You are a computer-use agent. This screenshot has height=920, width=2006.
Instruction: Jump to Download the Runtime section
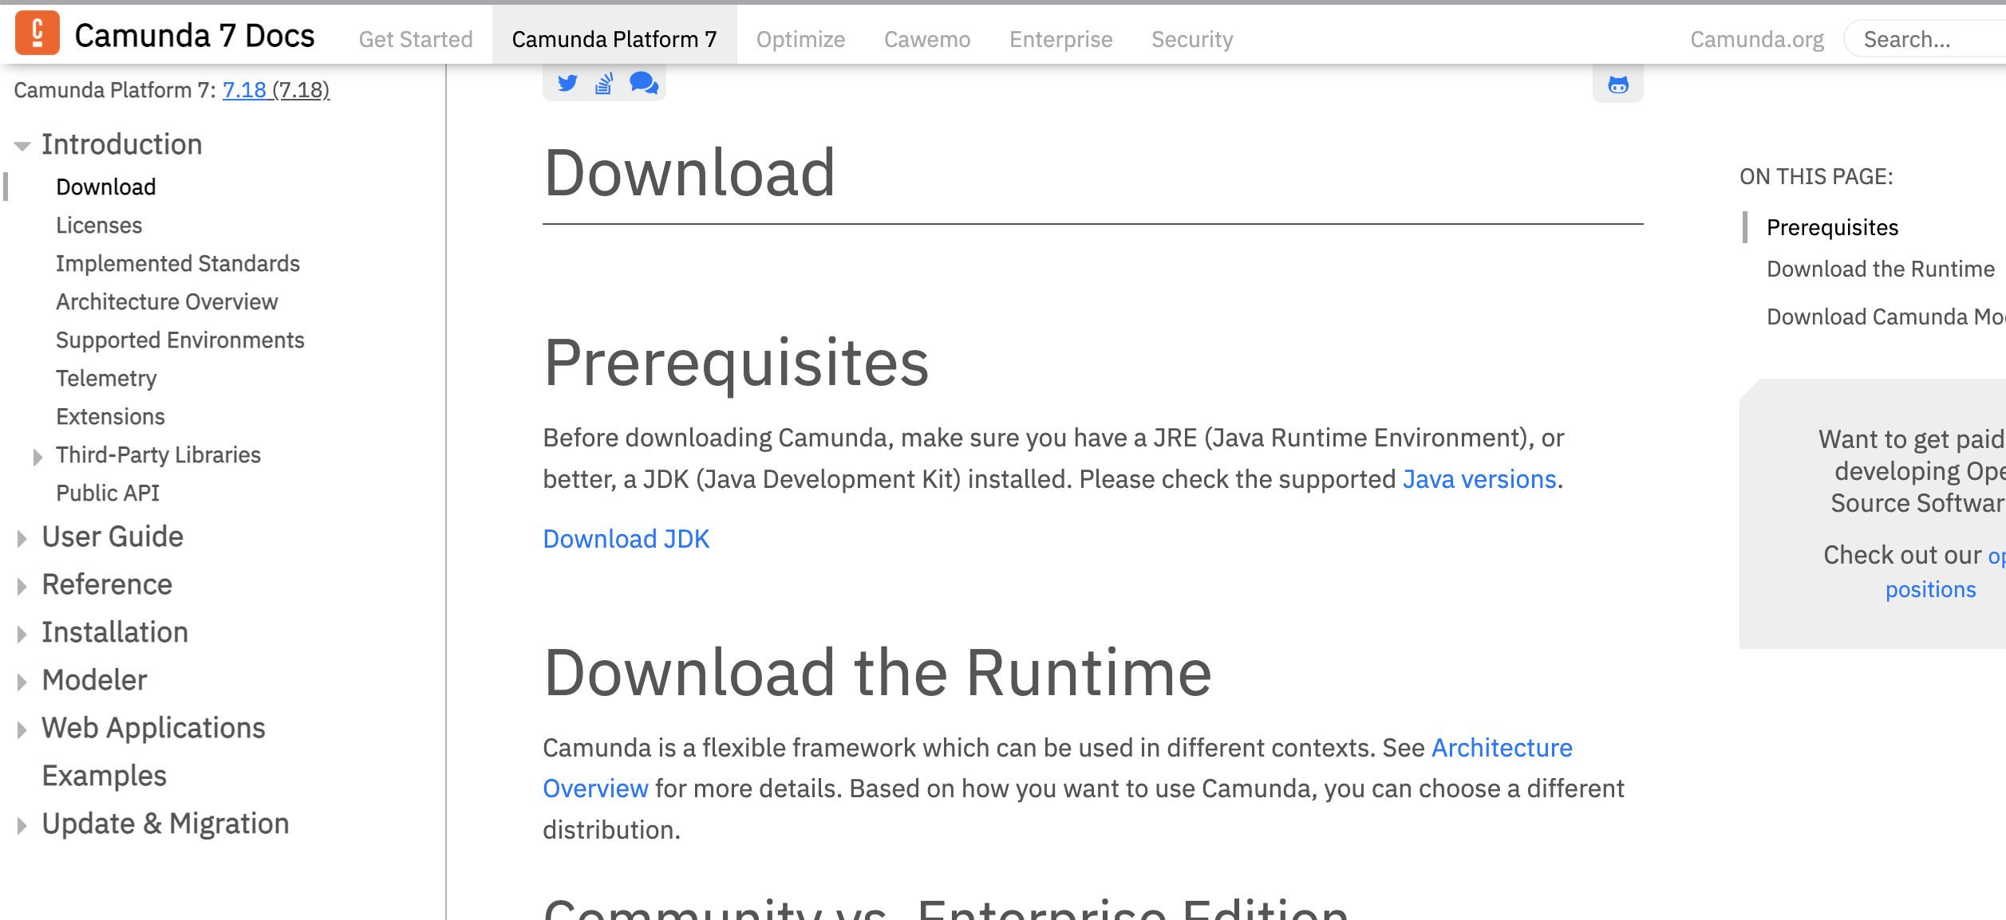[1880, 269]
